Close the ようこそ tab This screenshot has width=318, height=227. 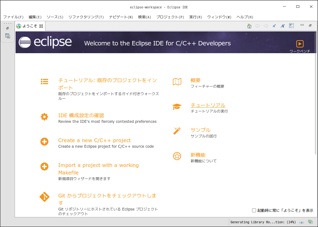[x=41, y=26]
